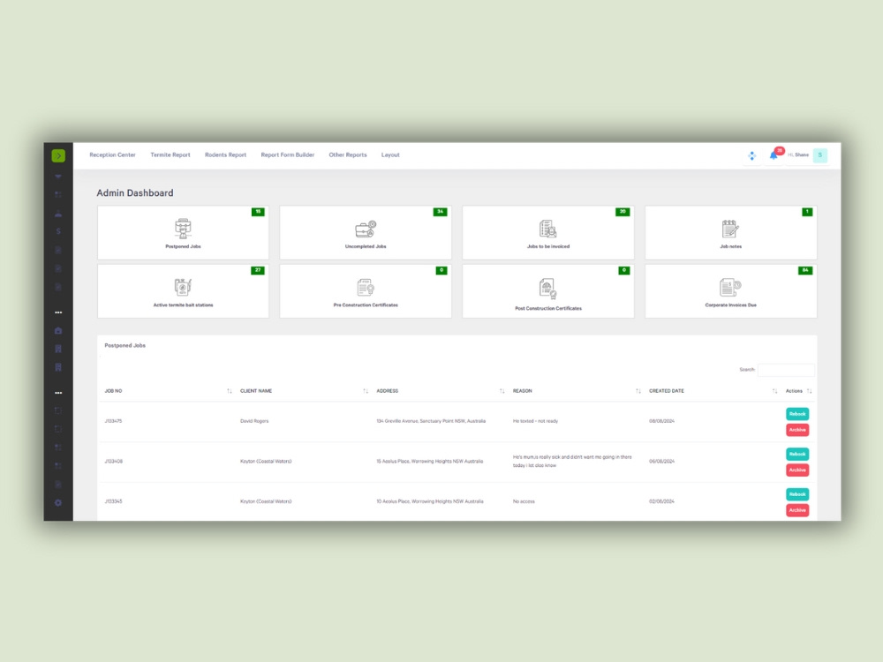Screen dimensions: 883x662
Task: Click the 'Postponed Jobs' card label
Action: (183, 246)
